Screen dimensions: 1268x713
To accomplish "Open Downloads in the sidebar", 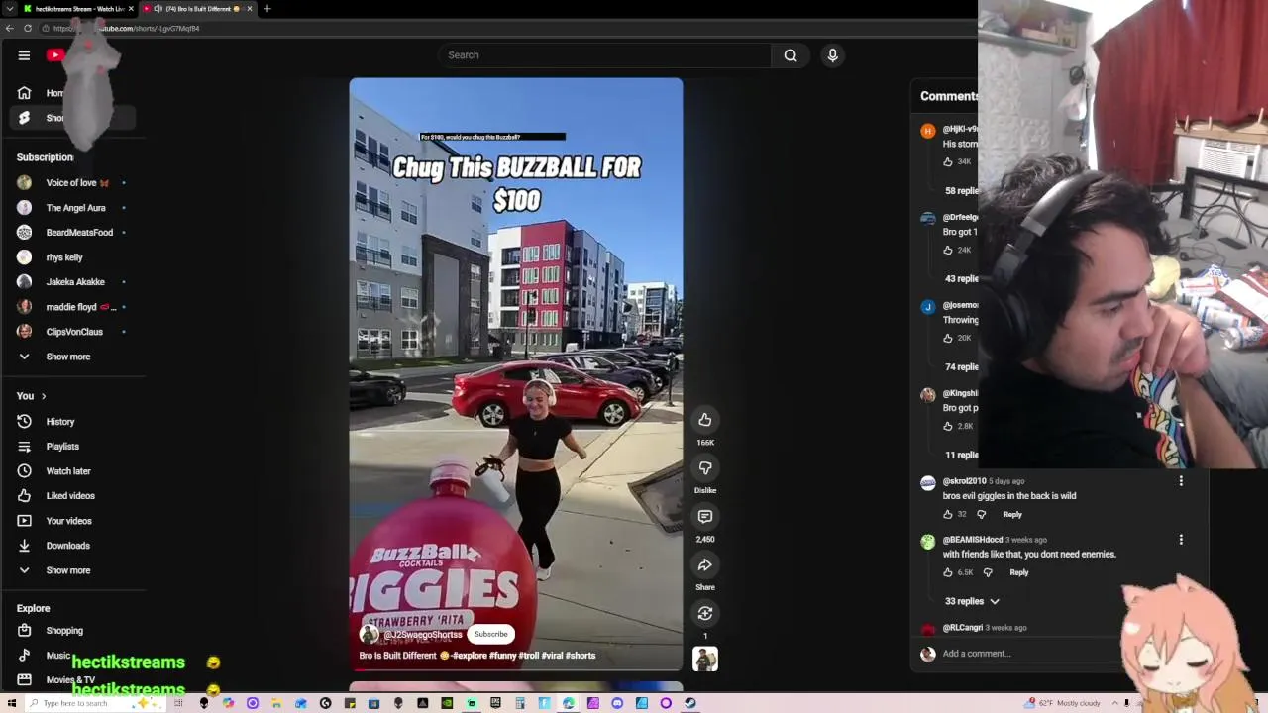I will (x=67, y=546).
